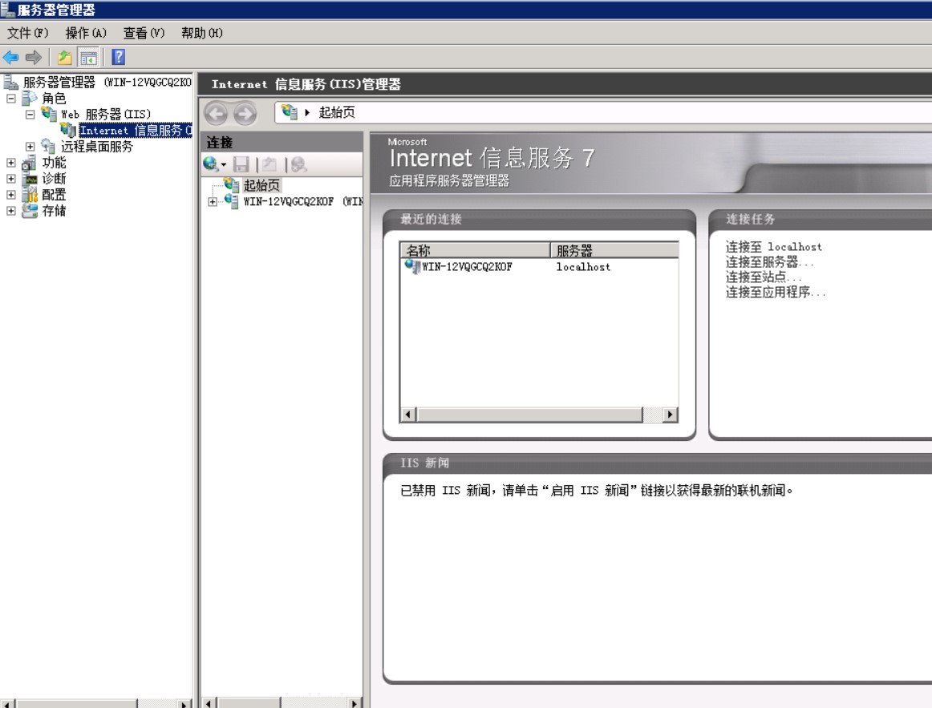Click the server icon beside WIN-12VQGCQ2KOF in recent list
This screenshot has height=708, width=932.
(412, 266)
